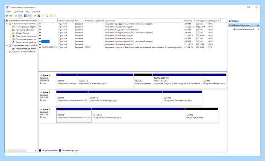Sort by the Файловая система column header
The height and width of the screenshot is (161, 265).
[x=94, y=20]
